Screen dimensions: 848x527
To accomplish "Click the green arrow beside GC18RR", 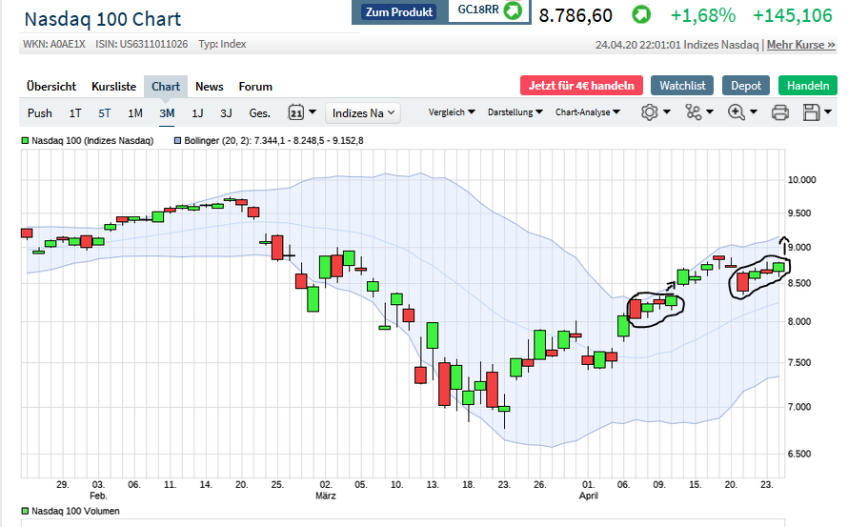I will click(x=513, y=11).
